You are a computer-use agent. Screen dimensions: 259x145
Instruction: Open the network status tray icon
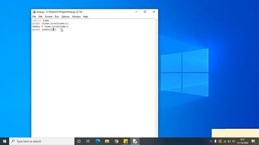(x=225, y=141)
